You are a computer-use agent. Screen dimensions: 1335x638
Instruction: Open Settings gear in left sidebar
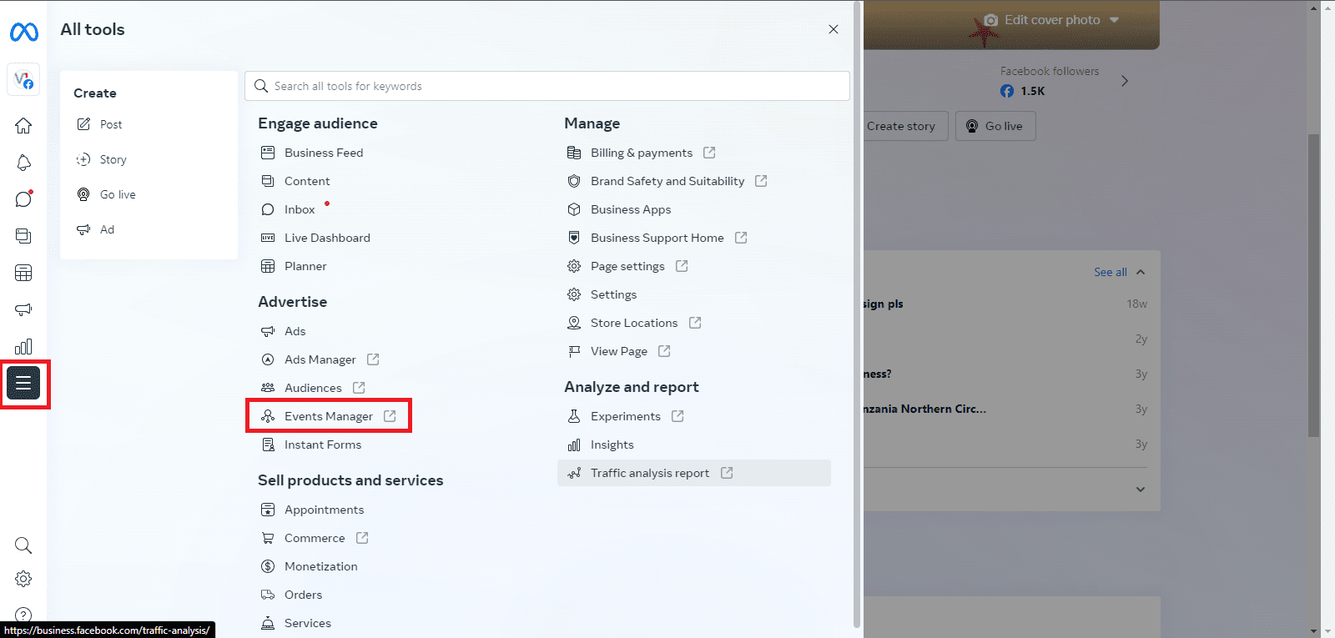23,579
